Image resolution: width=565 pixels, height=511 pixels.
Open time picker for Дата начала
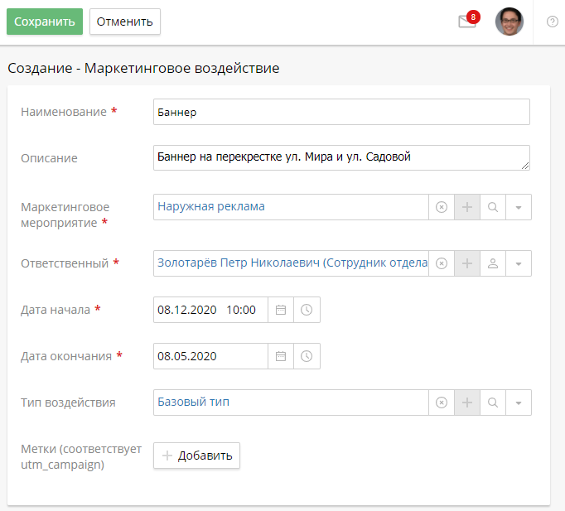pyautogui.click(x=307, y=310)
